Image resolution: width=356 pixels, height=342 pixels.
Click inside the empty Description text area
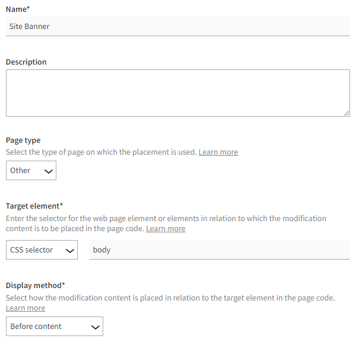pyautogui.click(x=178, y=93)
